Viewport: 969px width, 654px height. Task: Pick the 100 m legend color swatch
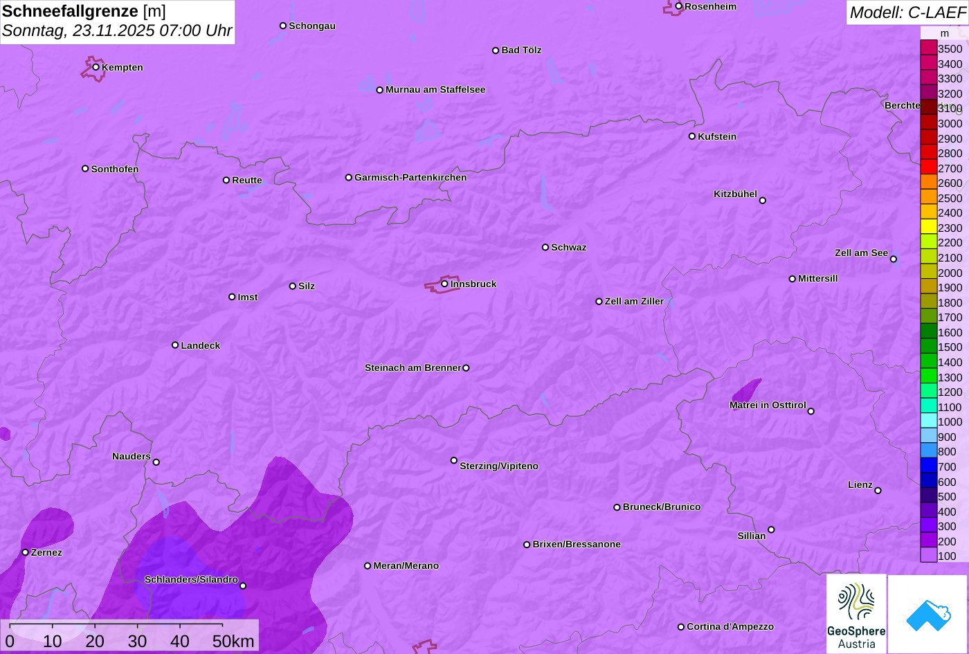928,555
